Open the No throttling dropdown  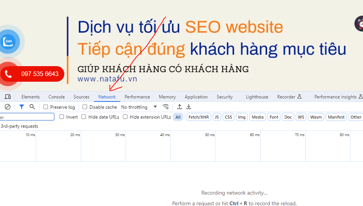[139, 107]
